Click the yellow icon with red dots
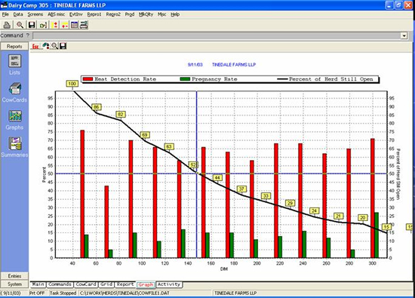The height and width of the screenshot is (298, 415). click(x=65, y=25)
